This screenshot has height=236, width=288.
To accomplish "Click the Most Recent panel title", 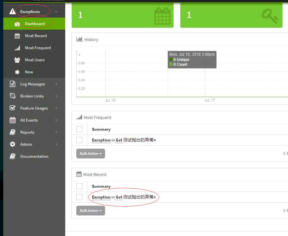I will 95,174.
